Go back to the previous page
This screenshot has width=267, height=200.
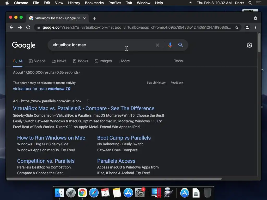tap(11, 27)
